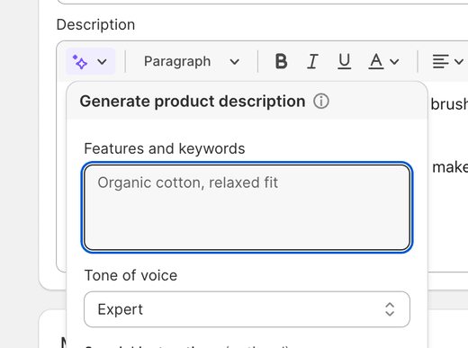Toggle underline formatting

tap(344, 61)
